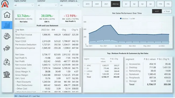Image resolution: width=175 pixels, height=98 pixels.
Task: Sort segment table by P & L values
Action: (x=150, y=59)
